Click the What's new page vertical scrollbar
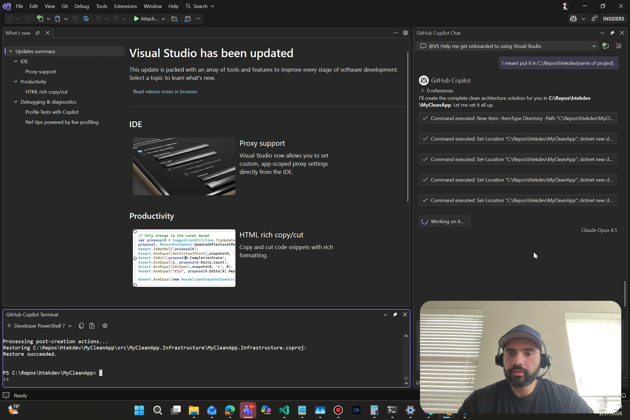This screenshot has height=420, width=630. click(408, 127)
